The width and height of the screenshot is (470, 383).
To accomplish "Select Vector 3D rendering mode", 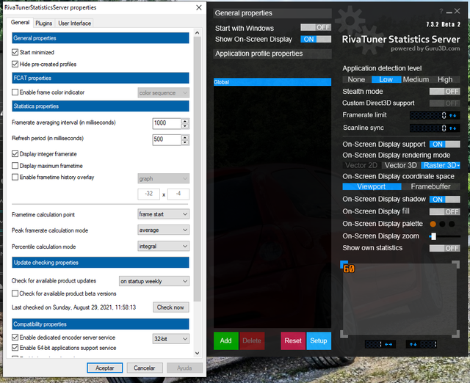I will (401, 166).
